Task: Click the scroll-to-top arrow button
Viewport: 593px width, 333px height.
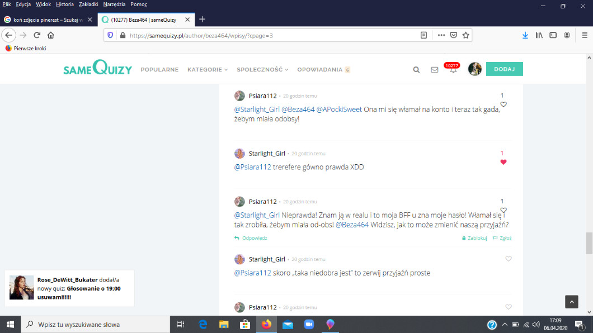Action: pos(571,302)
